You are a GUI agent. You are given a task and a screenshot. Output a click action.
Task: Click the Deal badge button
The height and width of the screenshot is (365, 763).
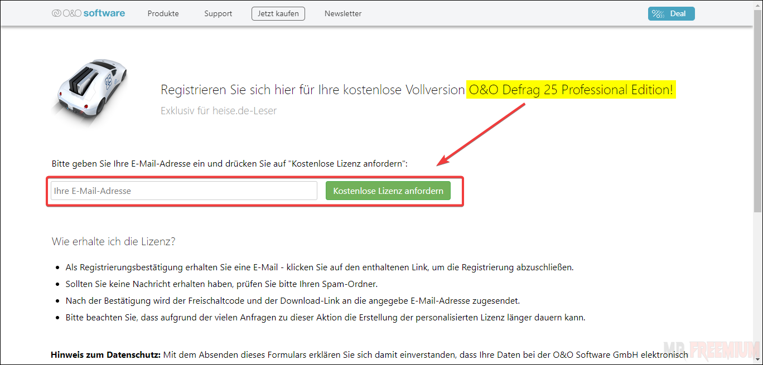671,13
